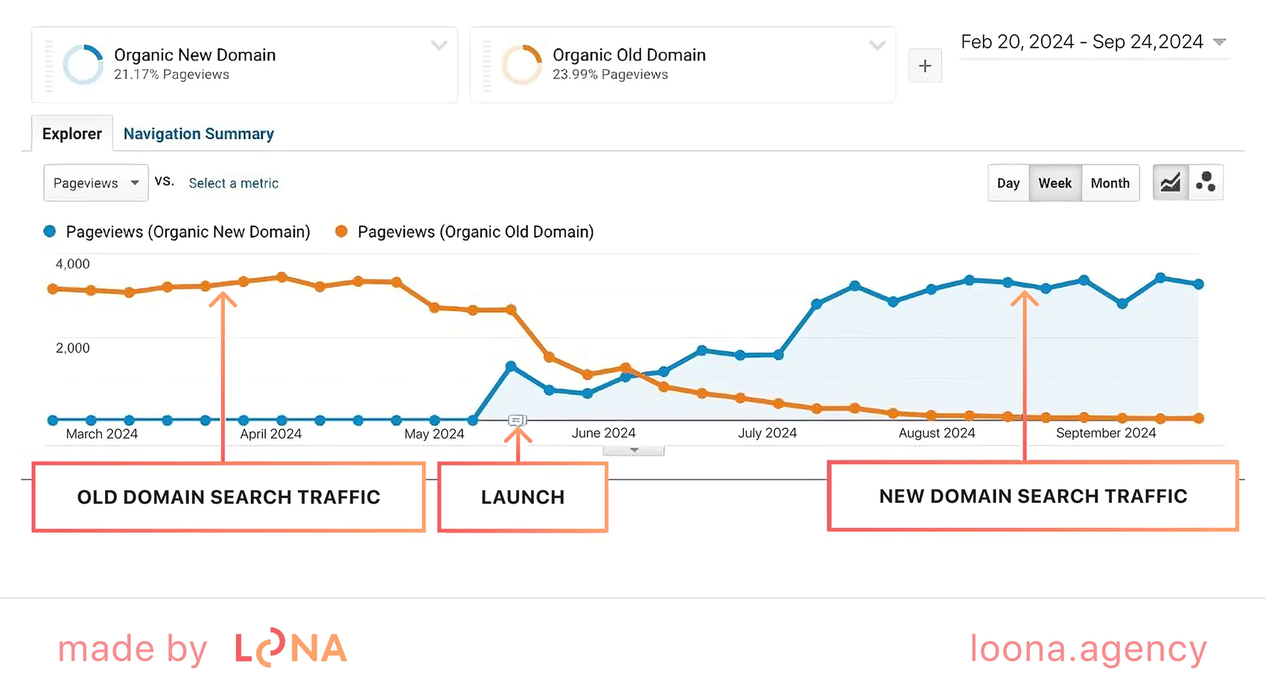Grab the Organic New Domain drag handle
This screenshot has height=697, width=1266.
pyautogui.click(x=49, y=66)
